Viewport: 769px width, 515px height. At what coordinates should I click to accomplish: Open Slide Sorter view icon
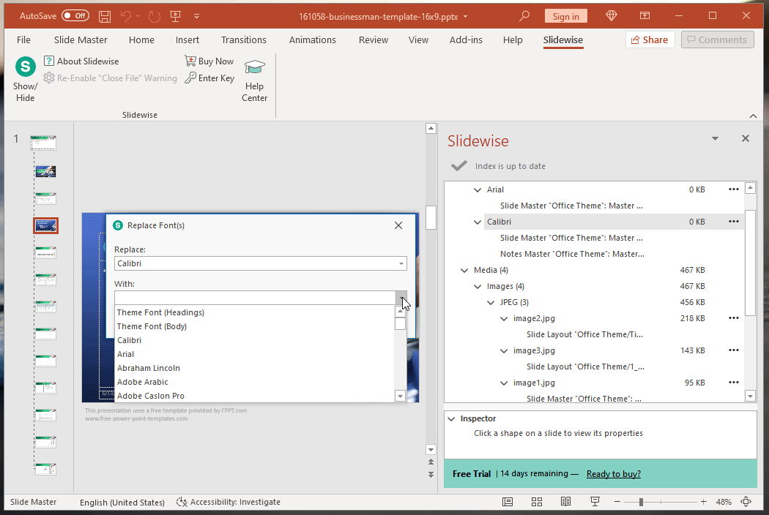[x=537, y=502]
